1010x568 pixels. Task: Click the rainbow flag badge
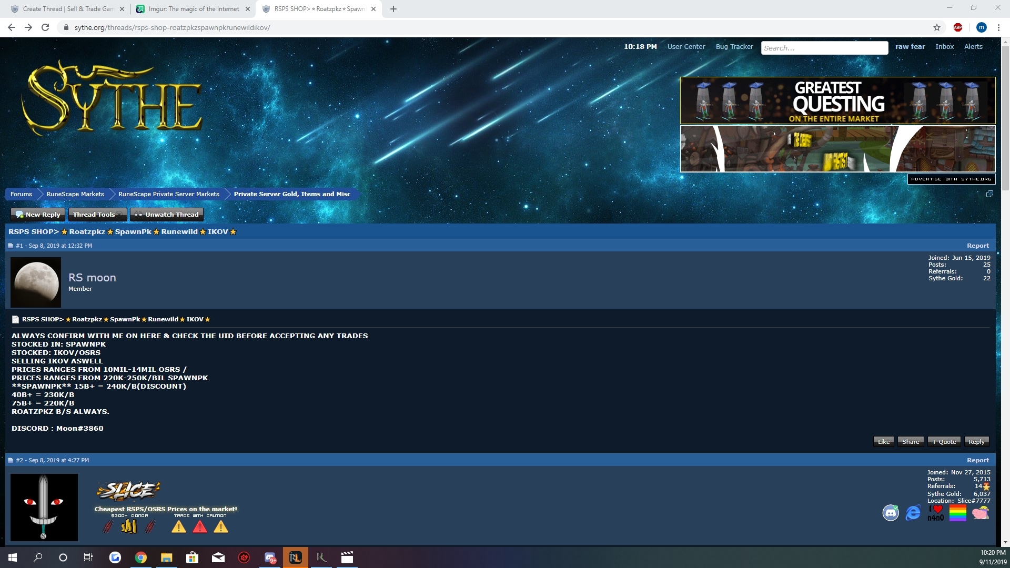tap(958, 512)
